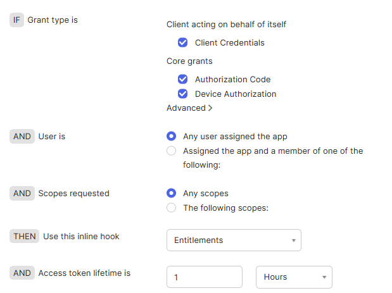Toggle the Device Authorization checkbox
The height and width of the screenshot is (293, 392).
point(182,94)
